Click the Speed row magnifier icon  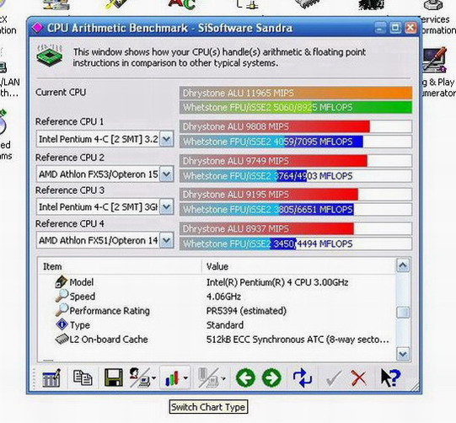coord(62,296)
